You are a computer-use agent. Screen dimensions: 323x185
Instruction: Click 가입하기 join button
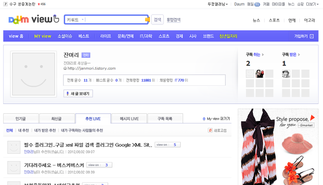[x=304, y=36]
